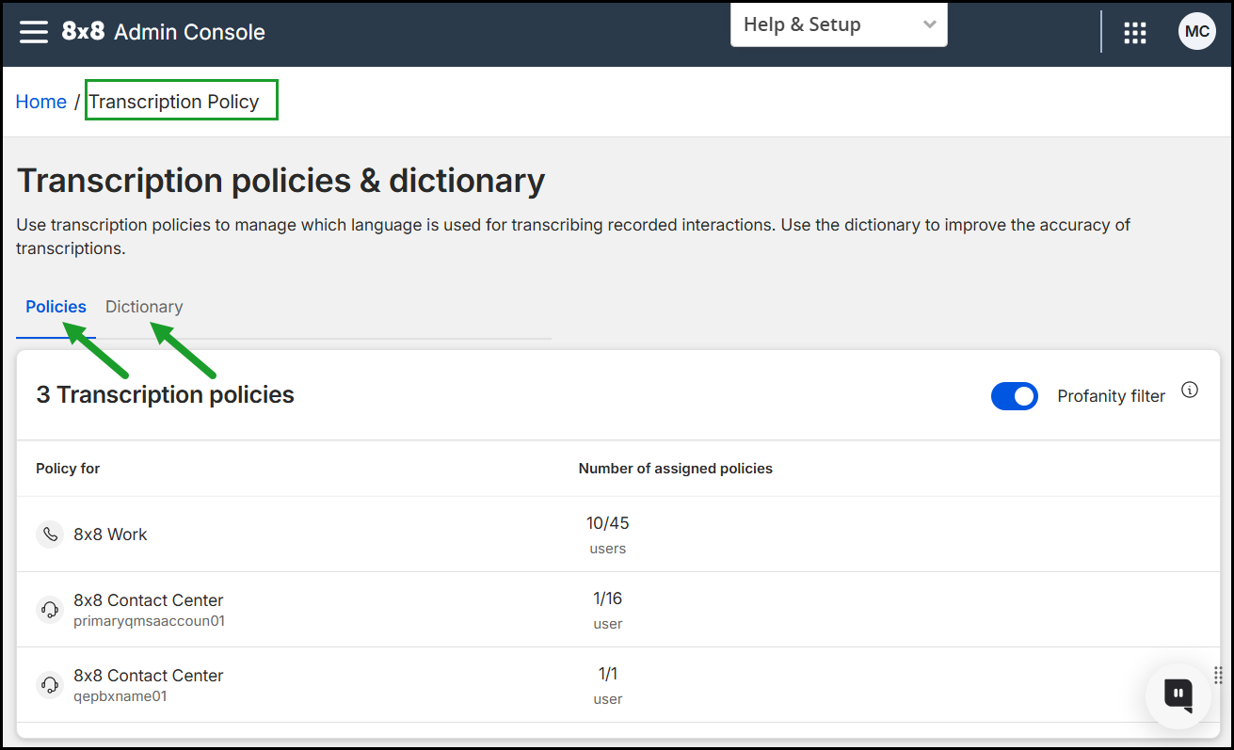The image size is (1234, 750).
Task: Click the phone icon beside 8x8 Work
Action: [50, 535]
